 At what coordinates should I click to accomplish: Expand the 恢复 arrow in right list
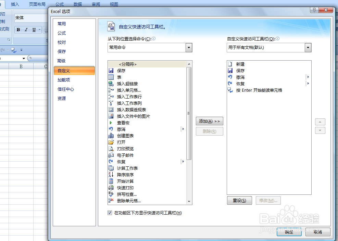click(308, 84)
